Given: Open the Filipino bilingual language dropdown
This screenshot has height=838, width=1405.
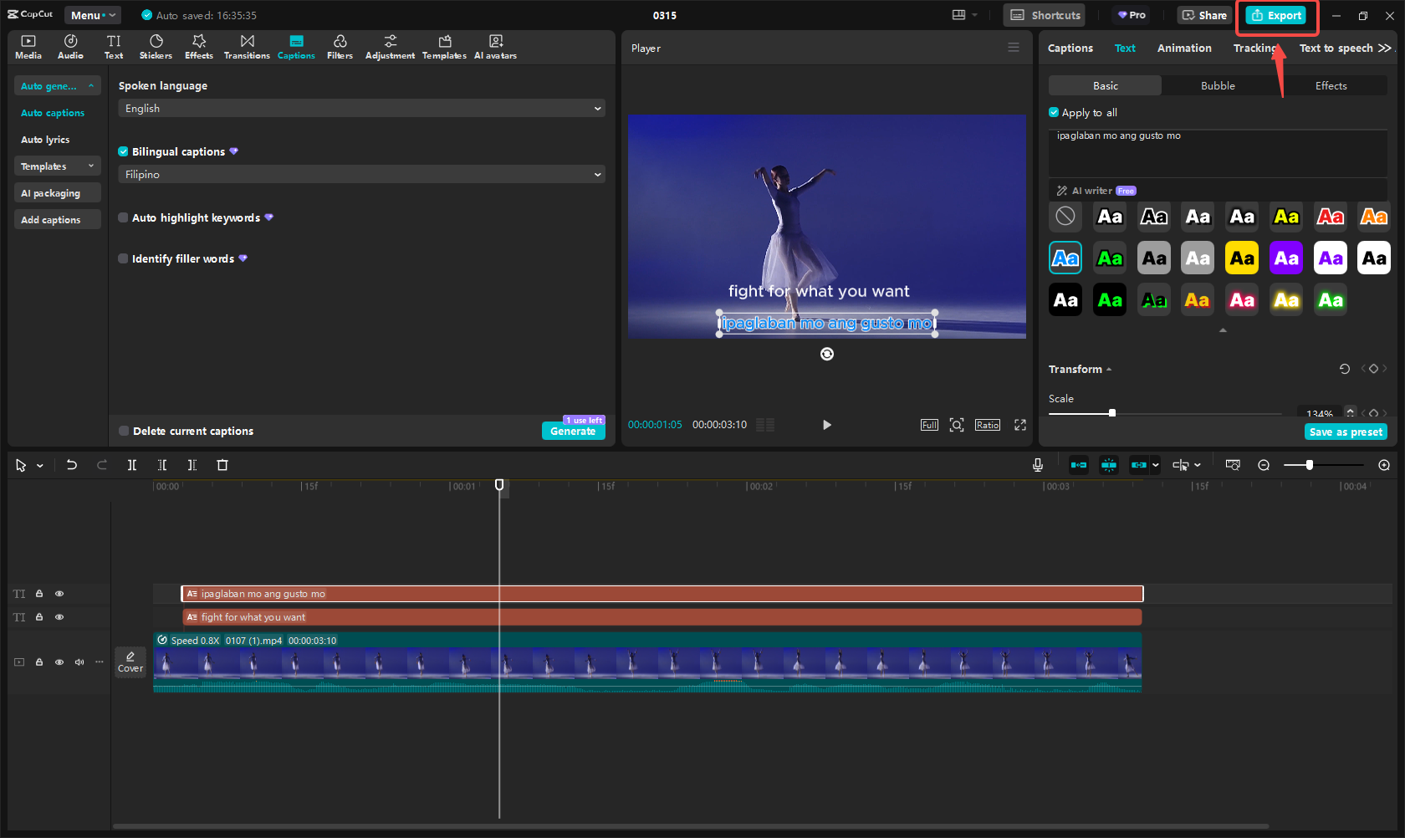Looking at the screenshot, I should tap(360, 174).
